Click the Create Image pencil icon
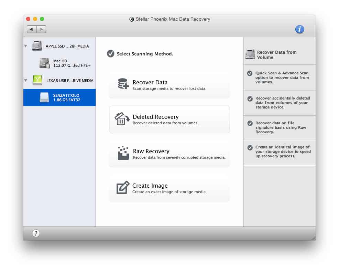 point(123,188)
